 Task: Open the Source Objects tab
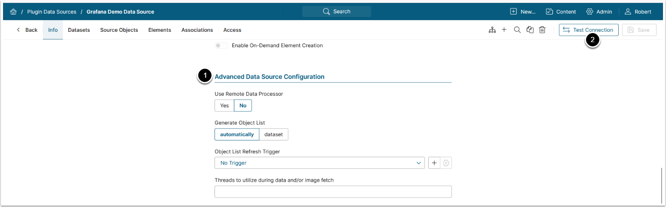click(119, 30)
